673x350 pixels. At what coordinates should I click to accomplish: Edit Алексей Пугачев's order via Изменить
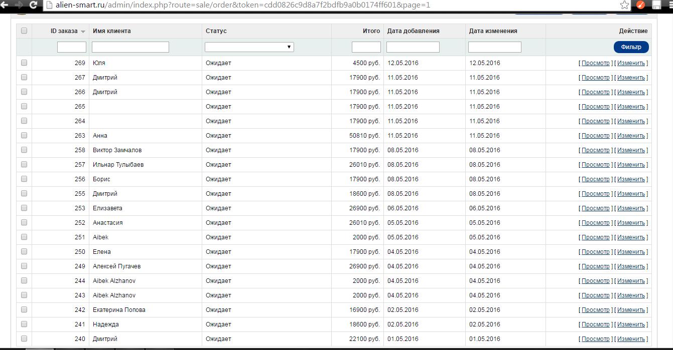[631, 266]
